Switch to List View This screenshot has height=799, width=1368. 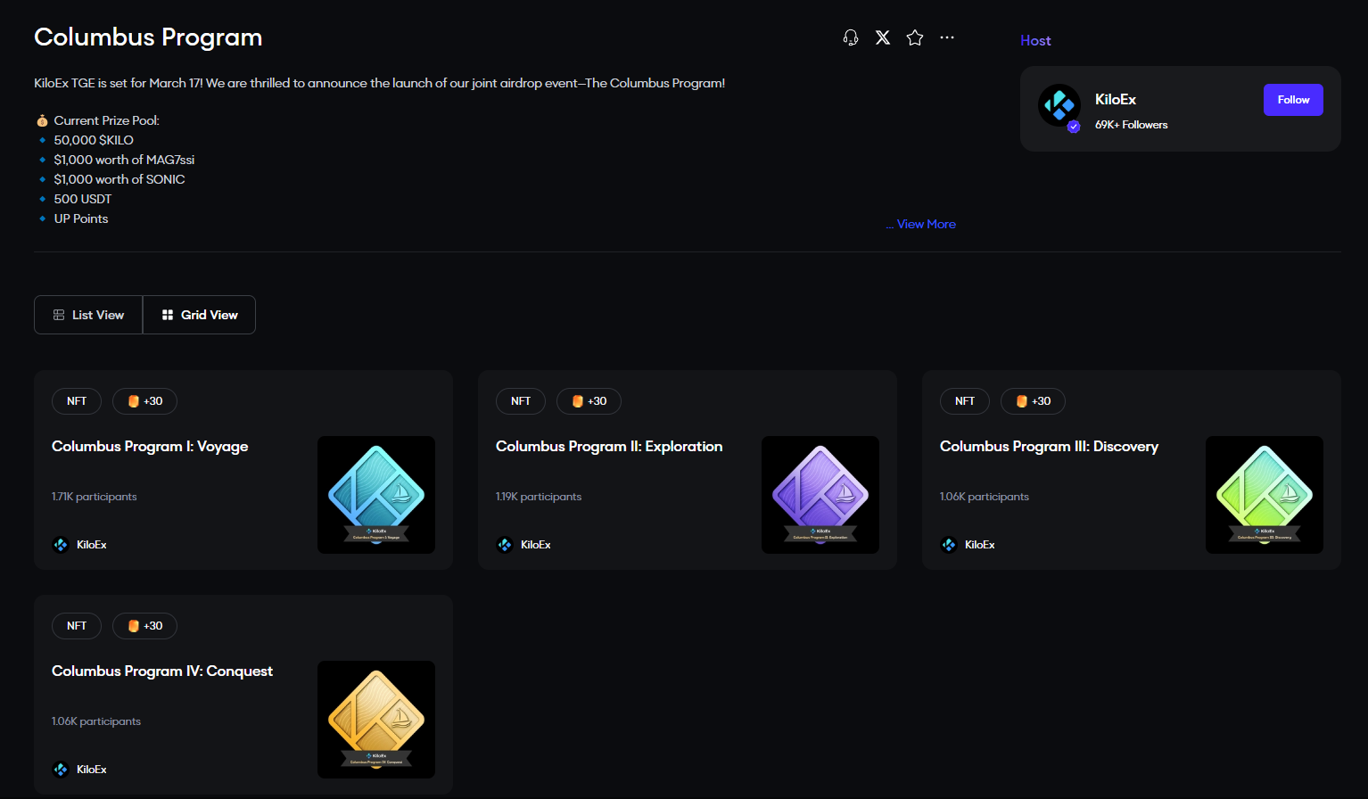pyautogui.click(x=88, y=315)
